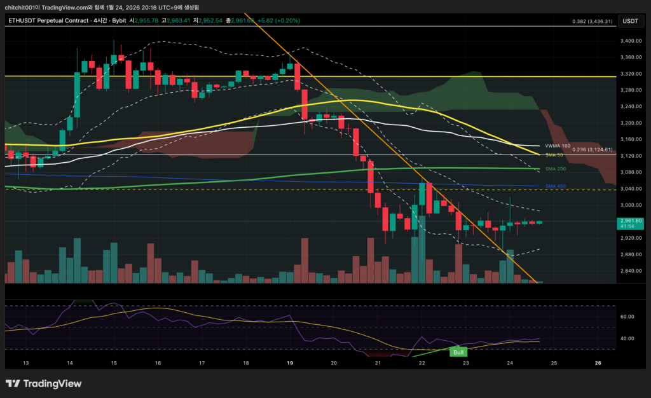Select the SMA 400 indicator label
The height and width of the screenshot is (398, 651).
tap(554, 186)
